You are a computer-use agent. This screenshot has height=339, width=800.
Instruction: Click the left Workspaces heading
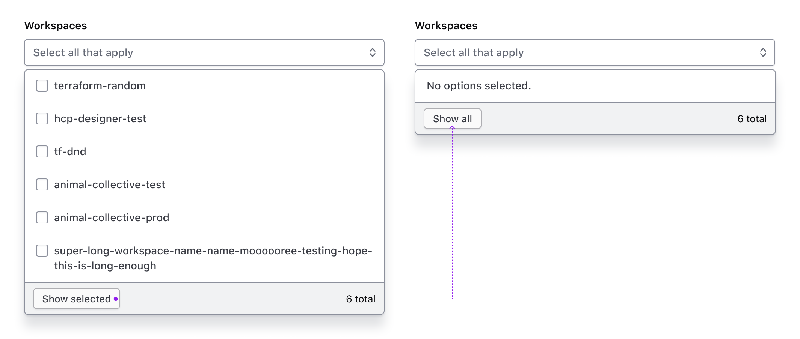(55, 25)
